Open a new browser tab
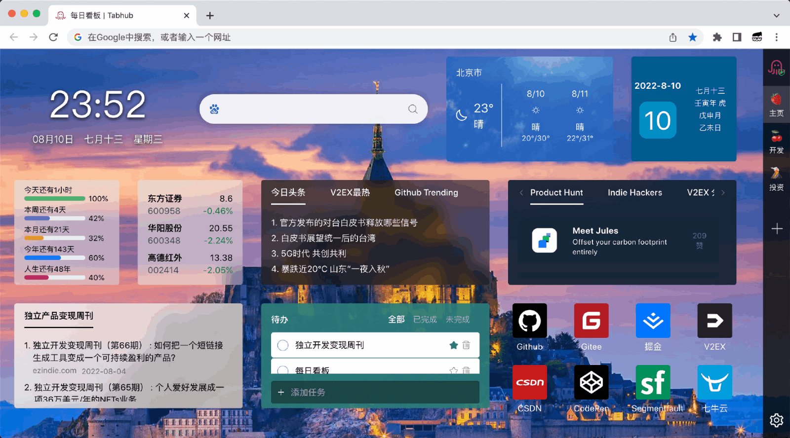The width and height of the screenshot is (790, 438). pos(210,15)
